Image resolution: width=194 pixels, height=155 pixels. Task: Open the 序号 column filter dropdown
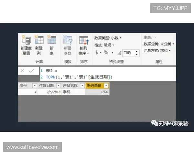pyautogui.click(x=35, y=86)
